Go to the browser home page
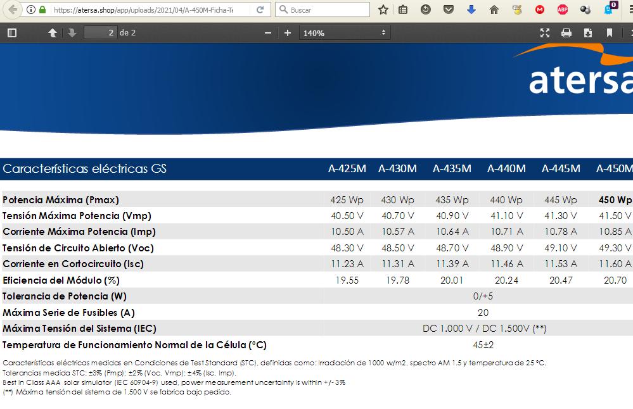The width and height of the screenshot is (633, 409). (494, 9)
